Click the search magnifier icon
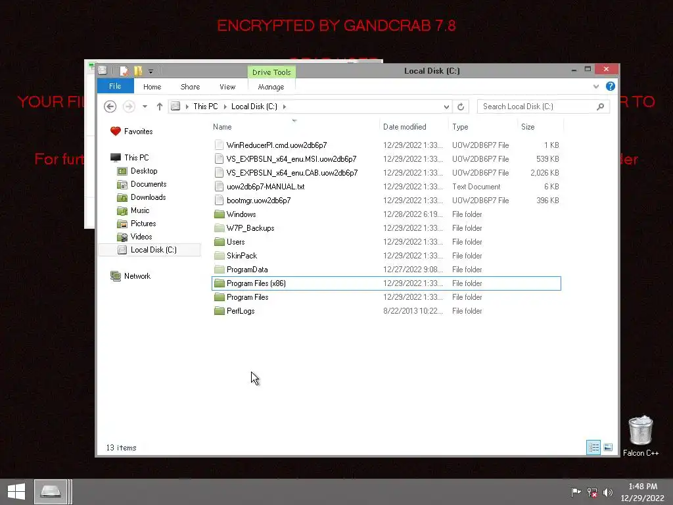 tap(601, 107)
